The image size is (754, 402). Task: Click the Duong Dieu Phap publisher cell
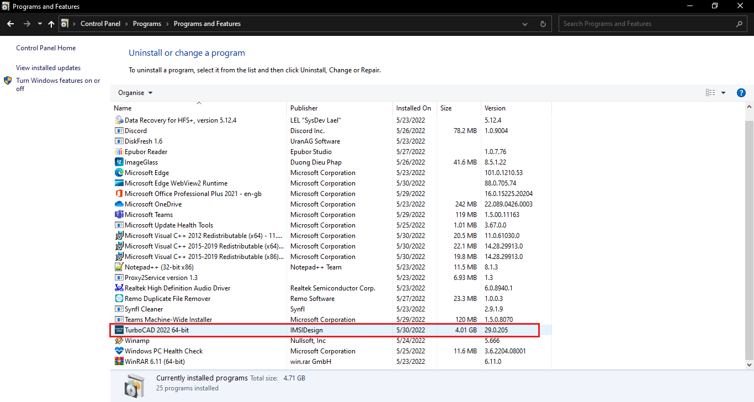point(316,162)
